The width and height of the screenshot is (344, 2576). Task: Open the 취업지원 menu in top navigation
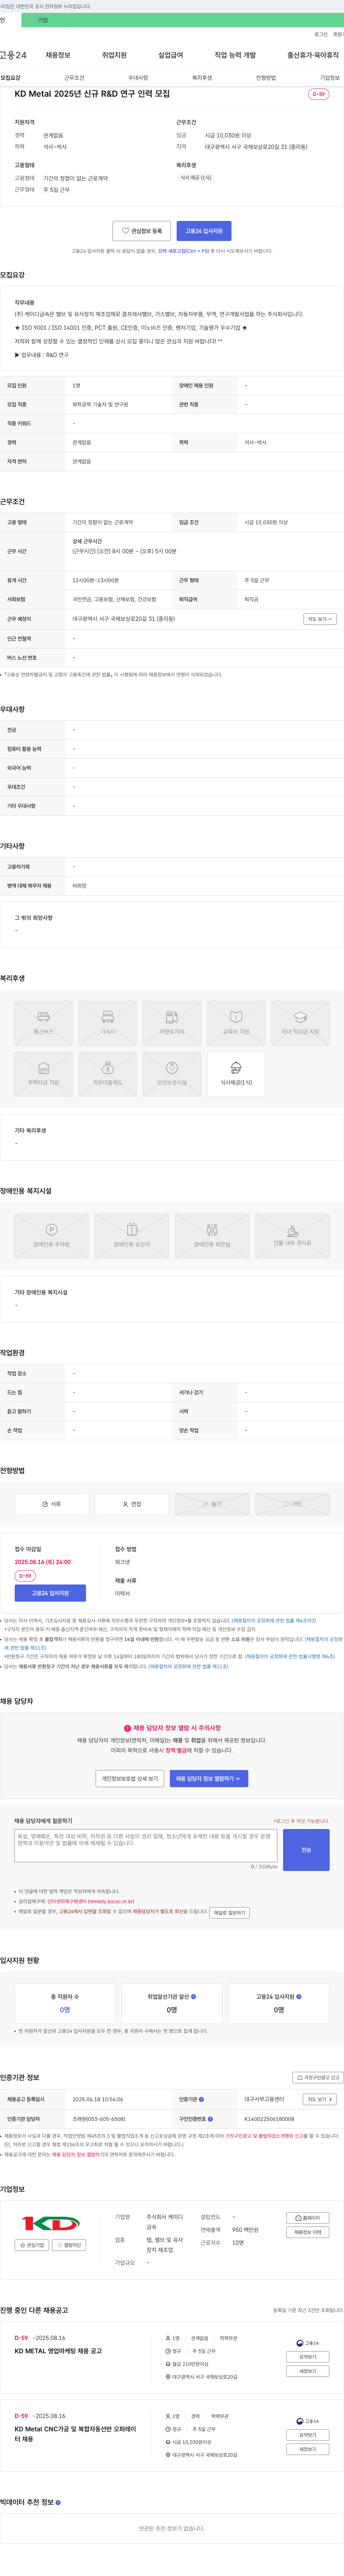[114, 55]
